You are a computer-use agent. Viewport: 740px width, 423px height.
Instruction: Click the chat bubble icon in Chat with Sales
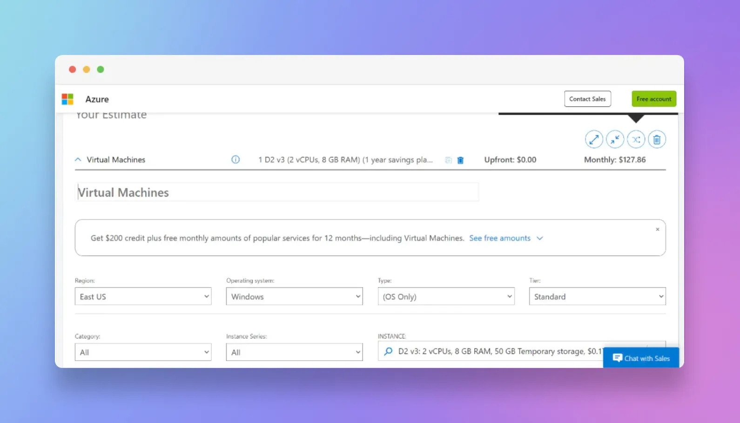[x=617, y=358]
